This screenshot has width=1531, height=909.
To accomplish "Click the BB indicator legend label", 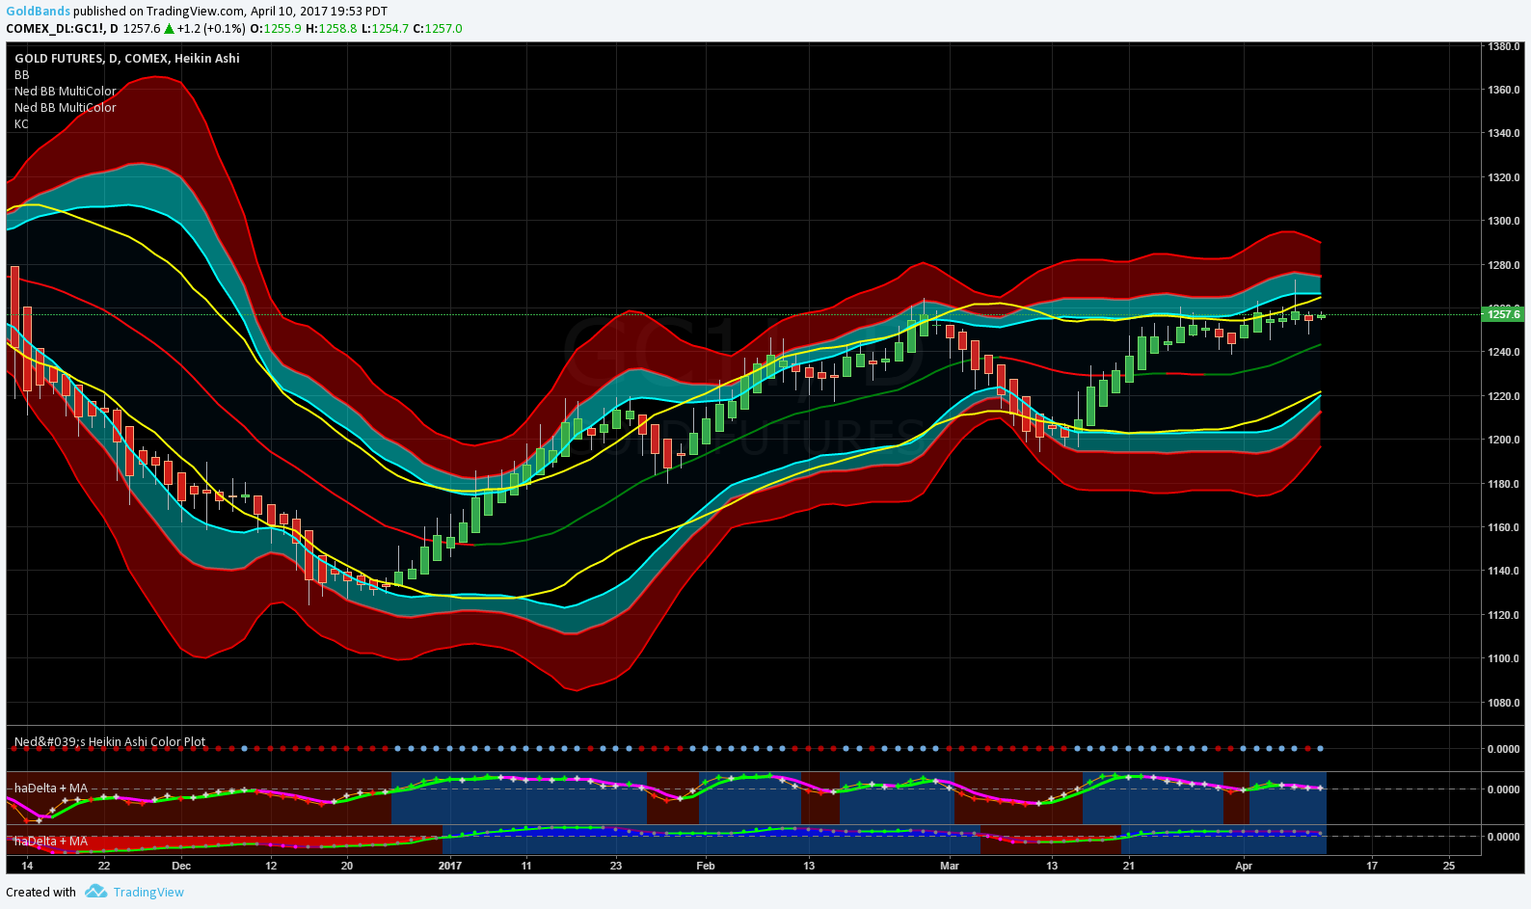I will [22, 74].
